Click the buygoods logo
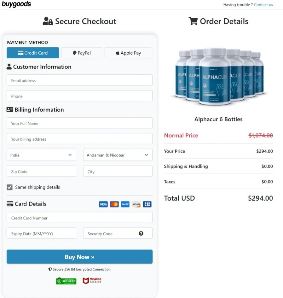283x298 pixels. pyautogui.click(x=17, y=4)
